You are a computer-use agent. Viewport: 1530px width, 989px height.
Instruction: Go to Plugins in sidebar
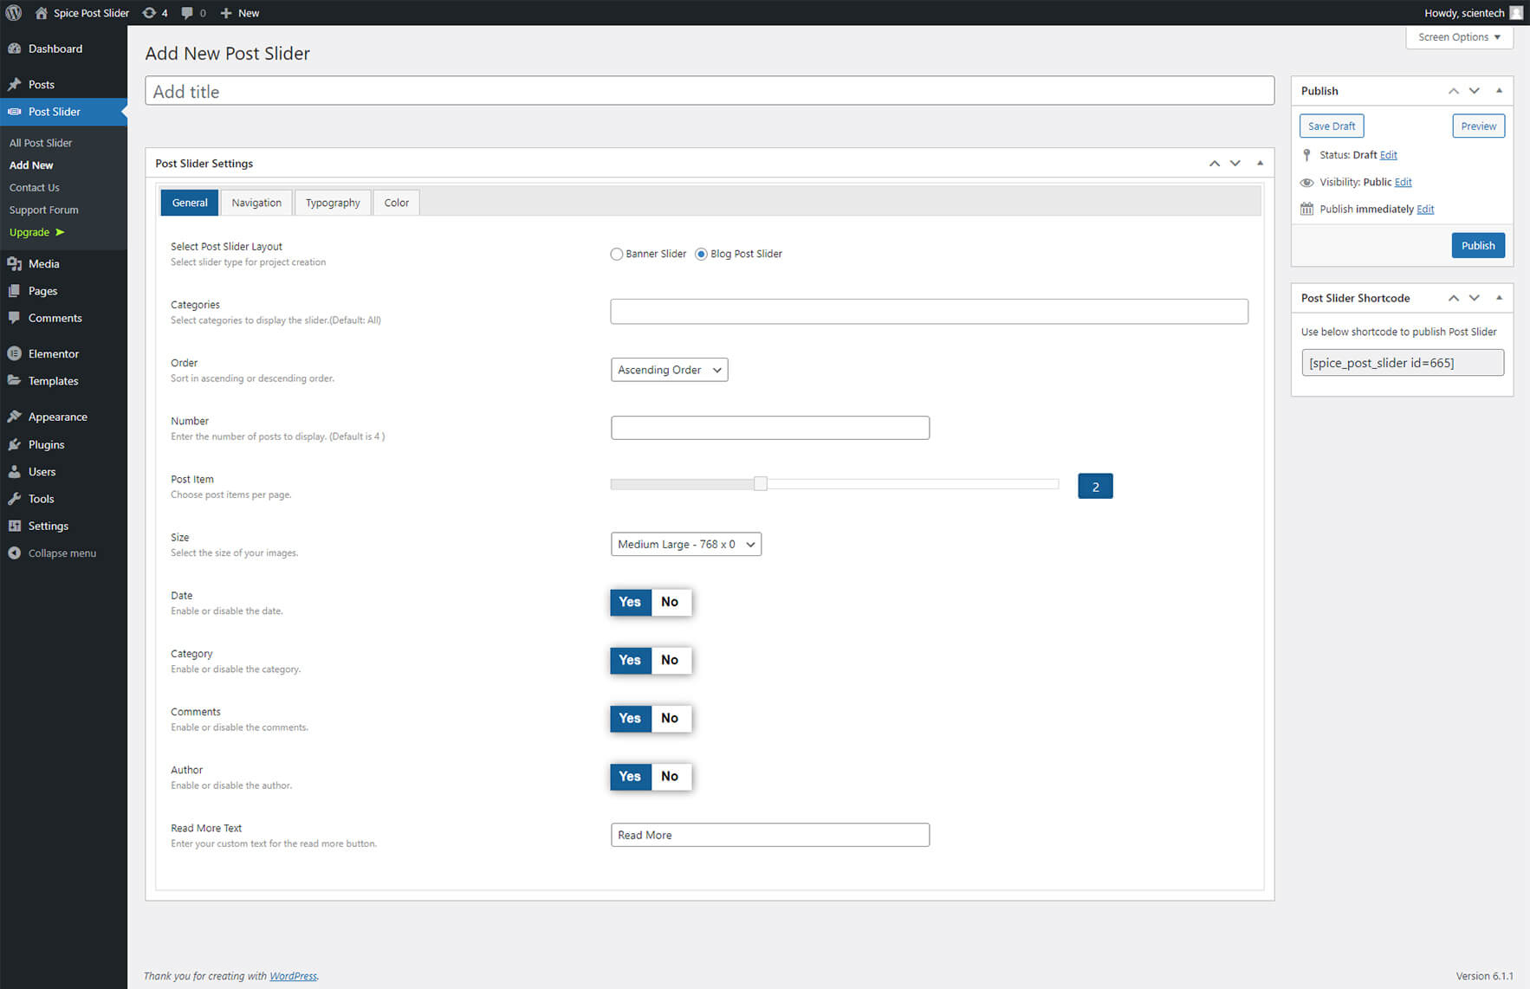click(46, 445)
